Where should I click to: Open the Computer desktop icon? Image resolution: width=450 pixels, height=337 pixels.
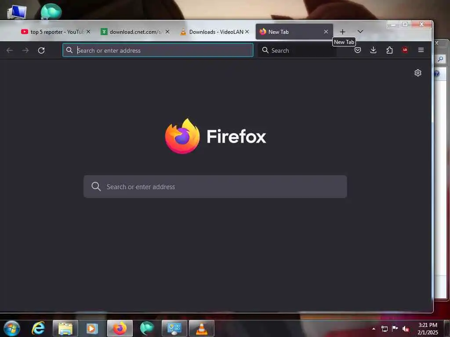[x=17, y=12]
